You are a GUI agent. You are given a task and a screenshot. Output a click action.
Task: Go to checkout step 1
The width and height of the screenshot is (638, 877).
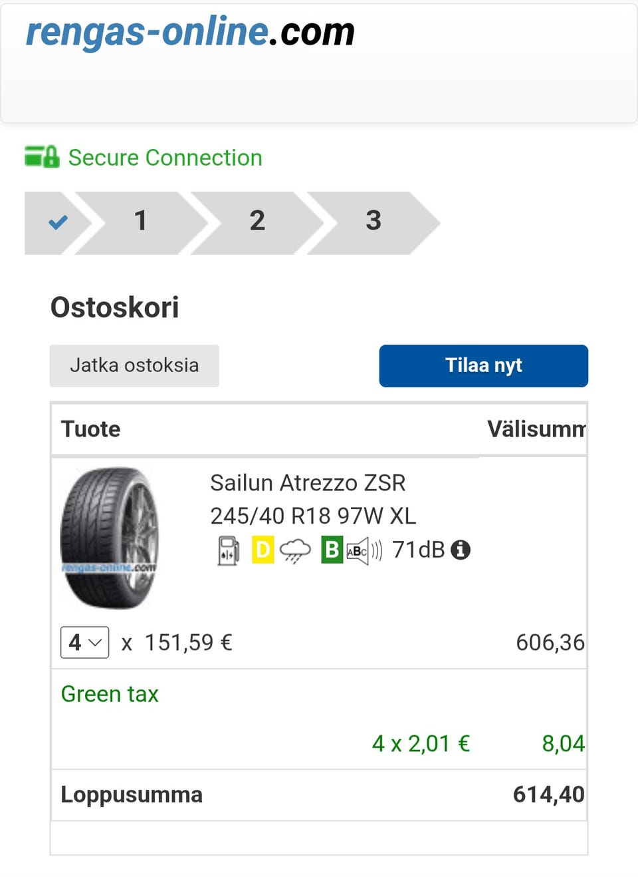140,222
